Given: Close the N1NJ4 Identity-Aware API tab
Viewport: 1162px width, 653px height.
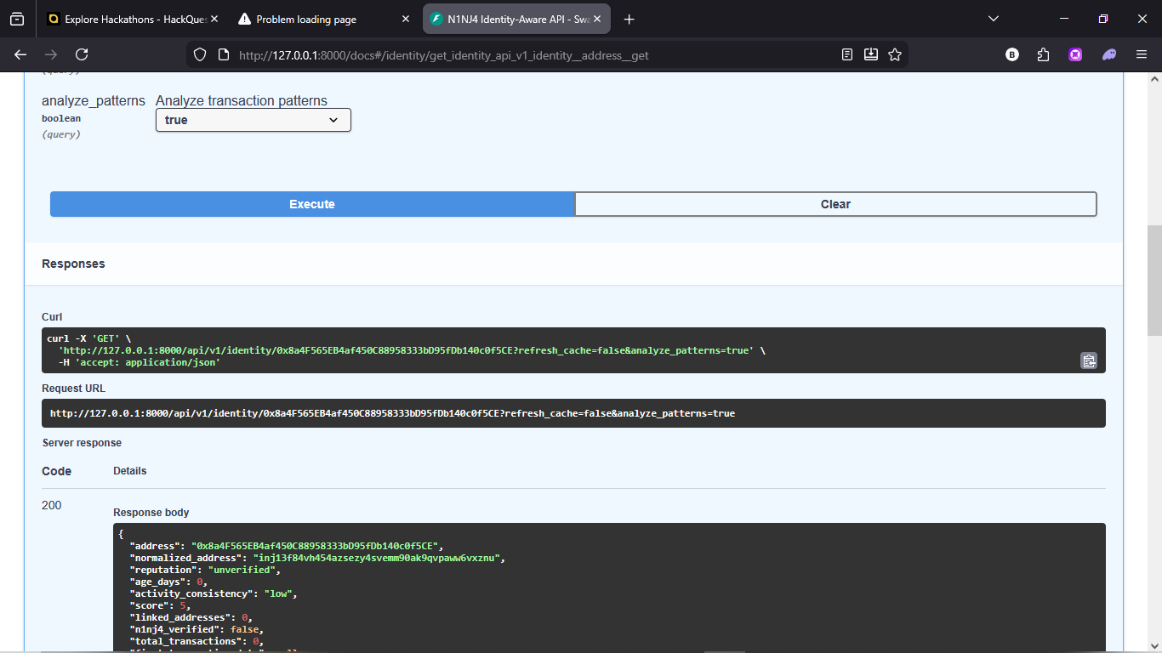Looking at the screenshot, I should pyautogui.click(x=599, y=19).
